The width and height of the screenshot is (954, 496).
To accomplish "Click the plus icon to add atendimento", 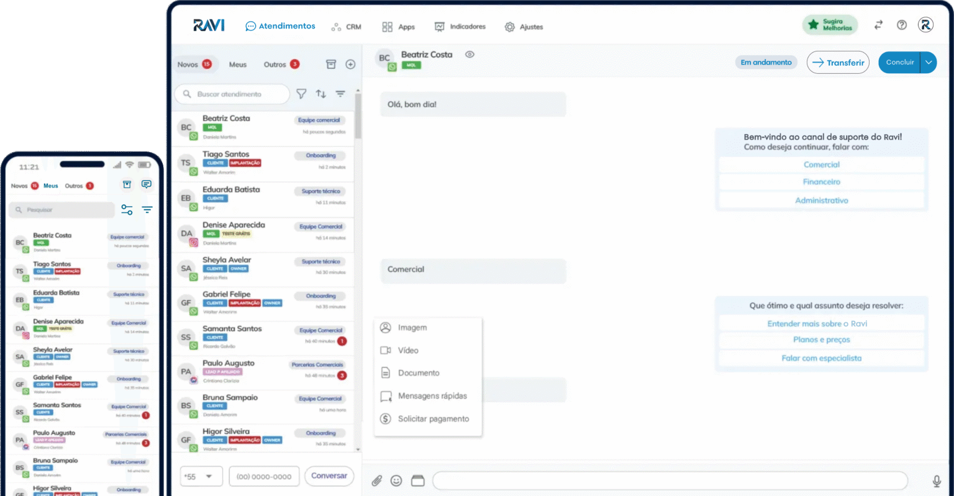I will click(350, 64).
